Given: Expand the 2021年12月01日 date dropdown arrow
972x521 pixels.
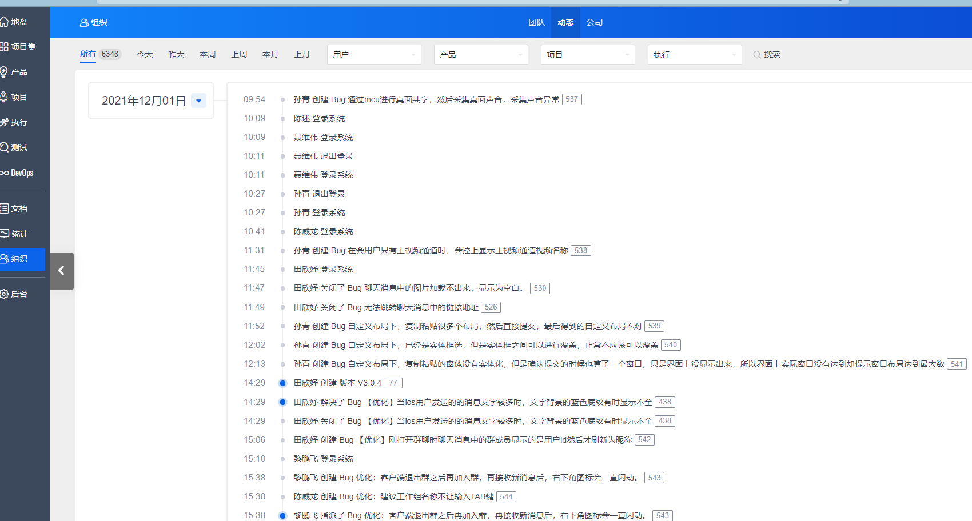Looking at the screenshot, I should tap(198, 101).
